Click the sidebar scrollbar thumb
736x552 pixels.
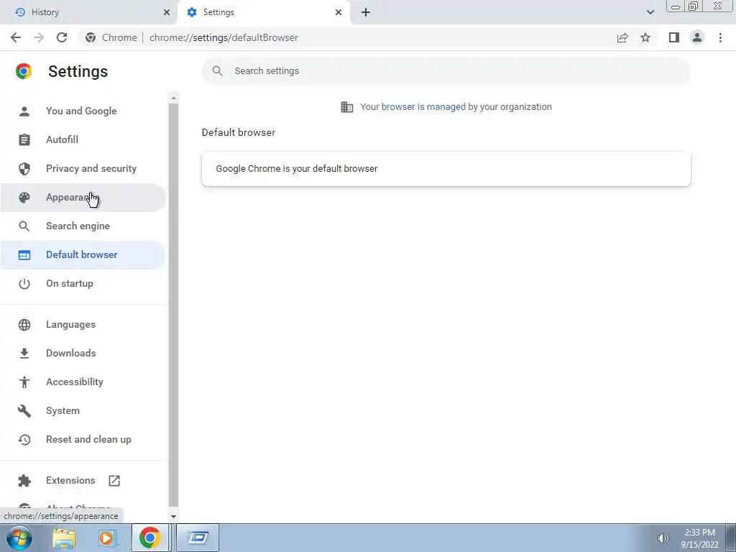pyautogui.click(x=174, y=305)
